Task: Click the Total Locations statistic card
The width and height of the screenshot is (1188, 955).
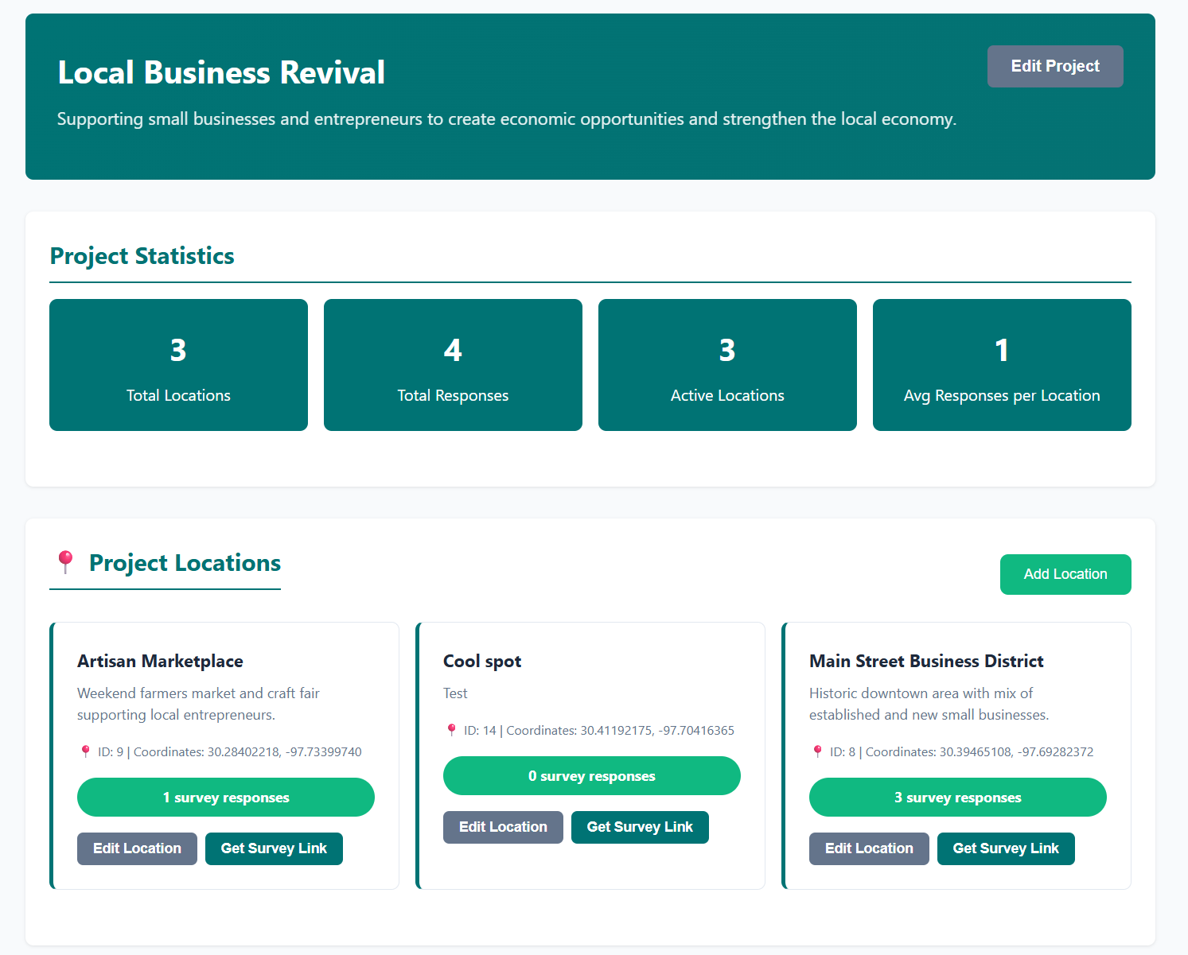Action: 178,365
